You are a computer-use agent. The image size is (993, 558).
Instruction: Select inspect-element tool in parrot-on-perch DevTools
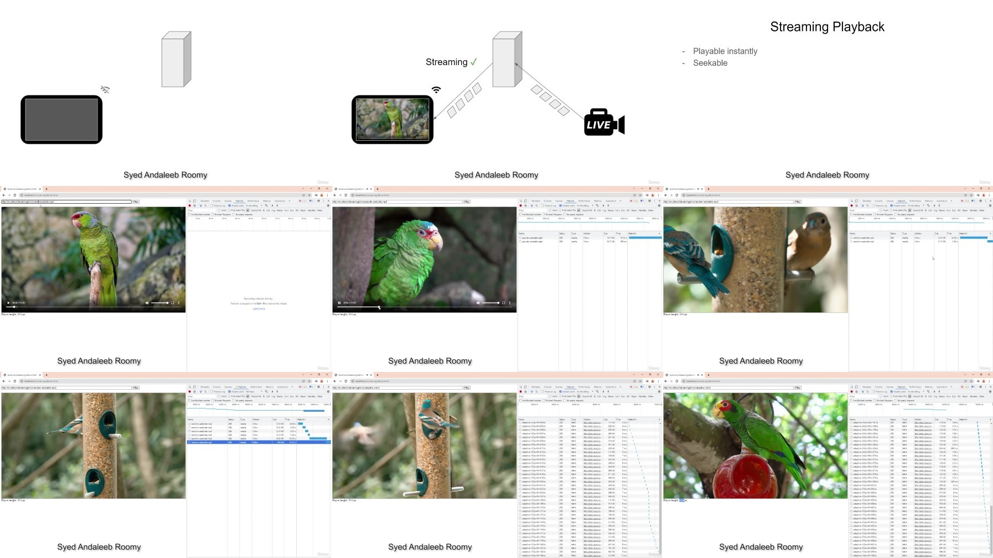pyautogui.click(x=190, y=201)
